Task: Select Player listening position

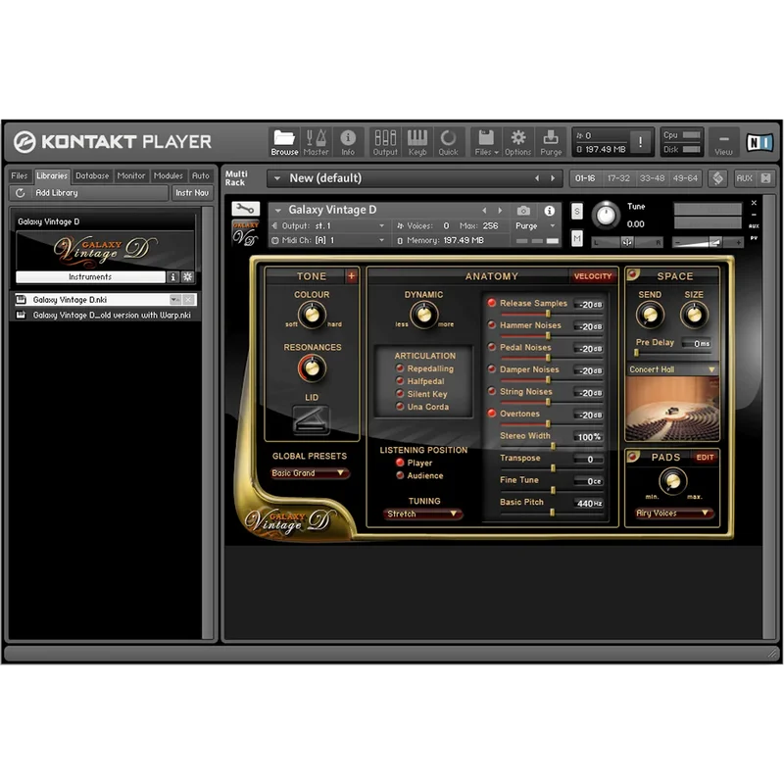Action: (x=400, y=463)
